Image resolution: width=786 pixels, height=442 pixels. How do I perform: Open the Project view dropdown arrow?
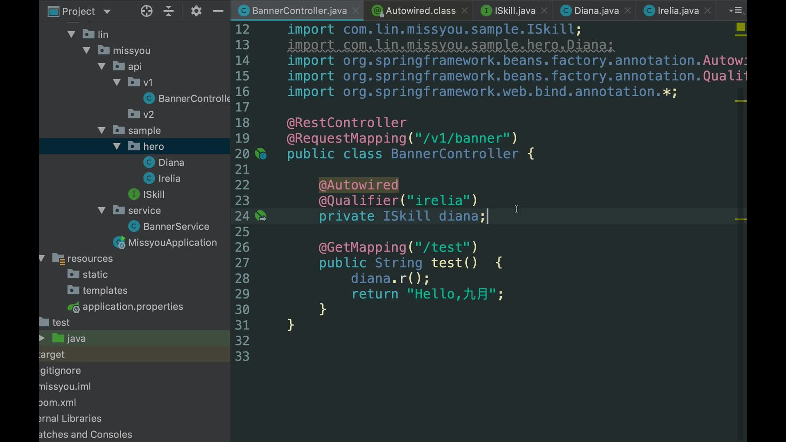[x=107, y=11]
